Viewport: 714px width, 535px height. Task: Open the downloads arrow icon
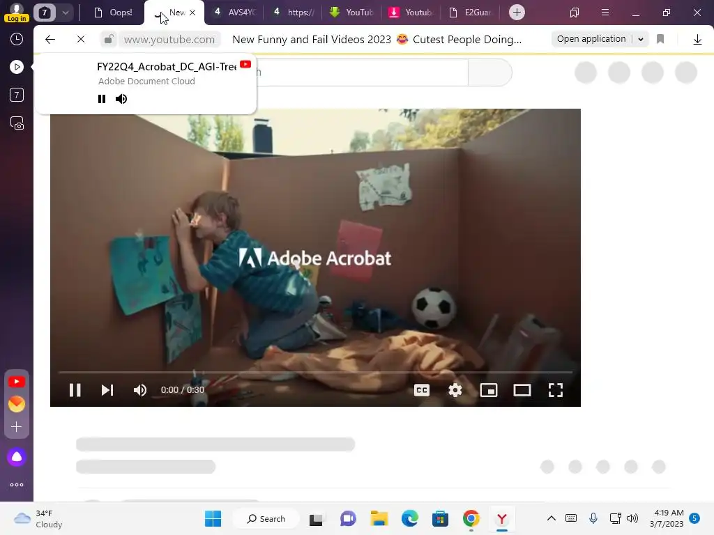click(x=697, y=40)
